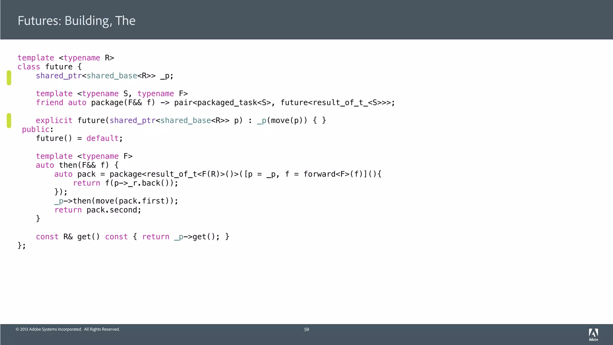Click the page number 59
The height and width of the screenshot is (345, 613).
click(306, 329)
